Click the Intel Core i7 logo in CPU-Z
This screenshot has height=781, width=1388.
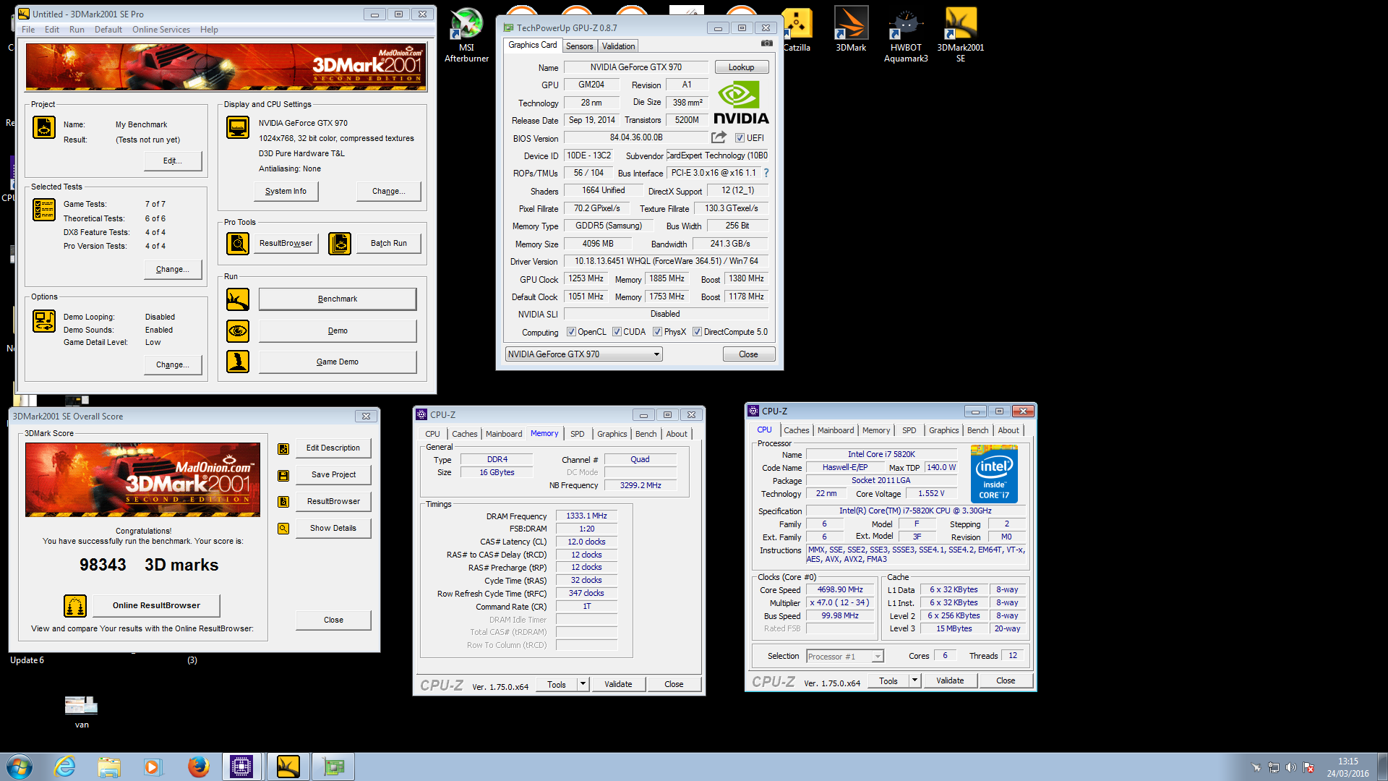tap(994, 474)
